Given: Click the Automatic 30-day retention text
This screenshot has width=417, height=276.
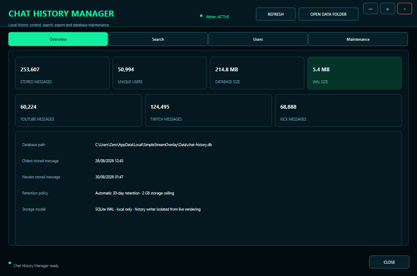Looking at the screenshot, I should 134,193.
